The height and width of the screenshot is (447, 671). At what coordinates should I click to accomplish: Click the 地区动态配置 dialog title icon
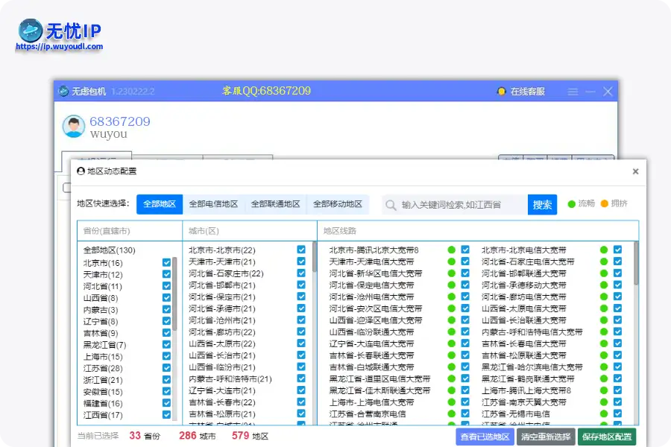(81, 171)
